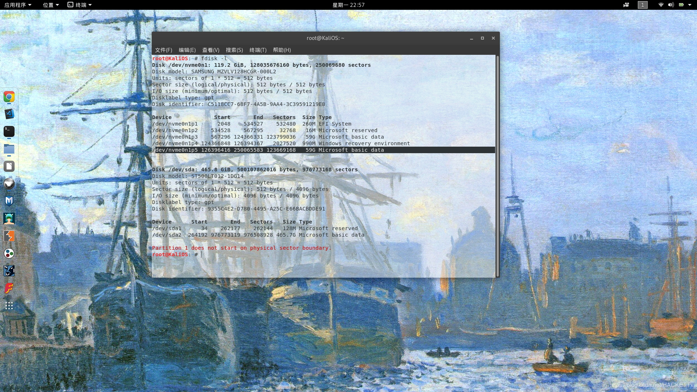Expand the 应用程序 applications menu

coord(18,5)
